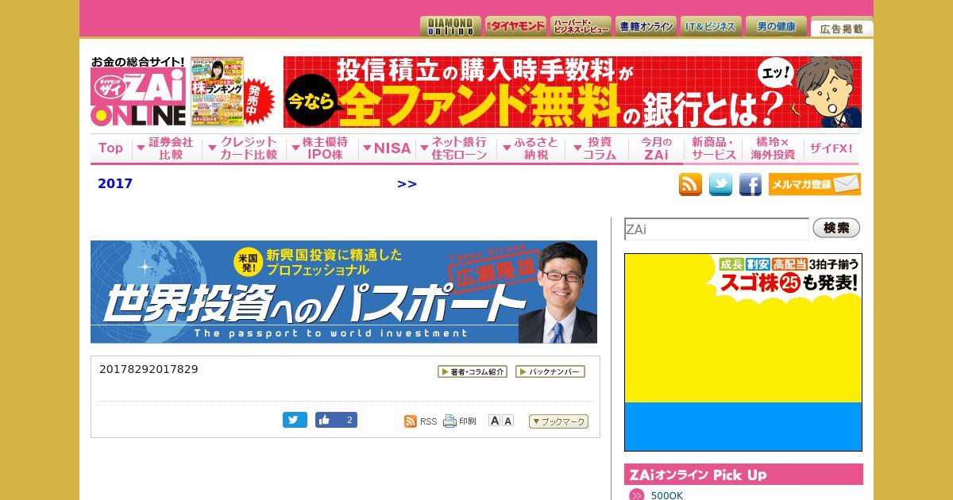Open the orange RSS feed icon near メルマガ登録
The height and width of the screenshot is (500, 953).
point(690,185)
